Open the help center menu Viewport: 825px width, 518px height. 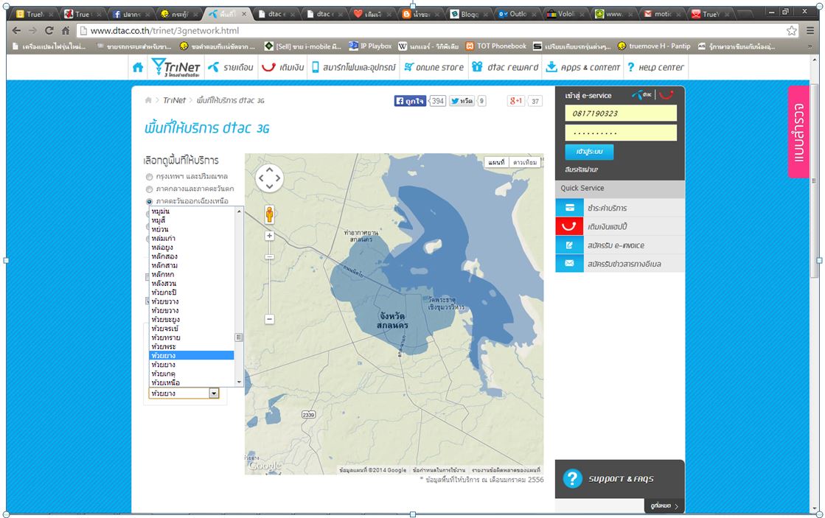point(655,67)
